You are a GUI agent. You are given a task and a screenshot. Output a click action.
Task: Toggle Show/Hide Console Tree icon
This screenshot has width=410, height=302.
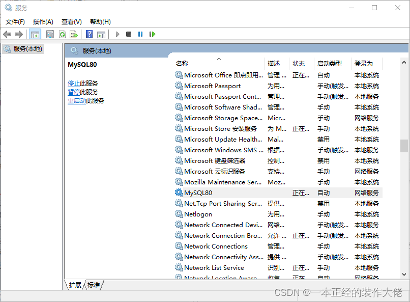(35, 34)
